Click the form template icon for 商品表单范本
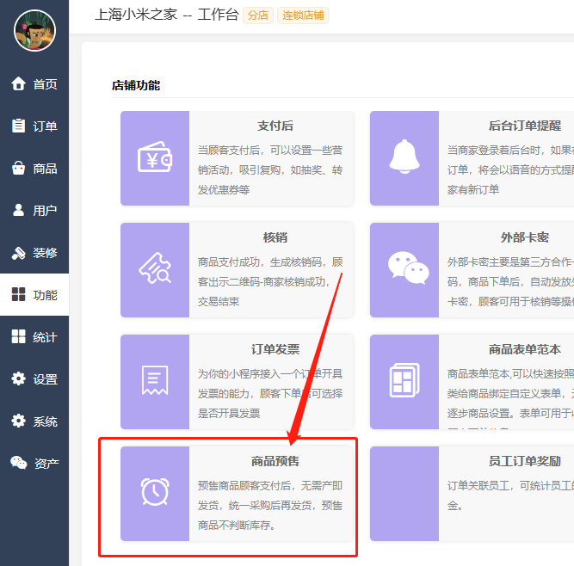The image size is (574, 566). (404, 380)
